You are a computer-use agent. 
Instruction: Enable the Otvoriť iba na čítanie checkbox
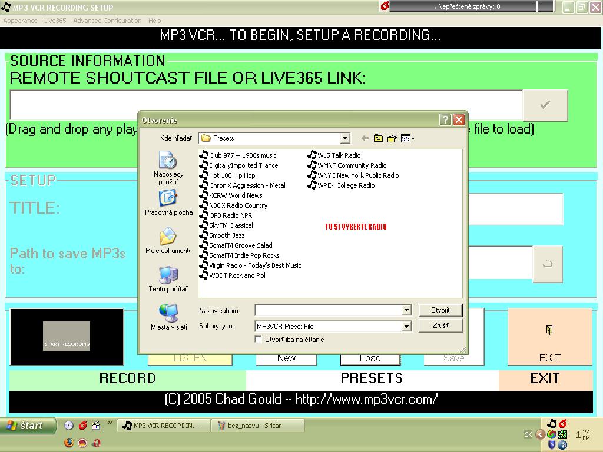click(259, 340)
